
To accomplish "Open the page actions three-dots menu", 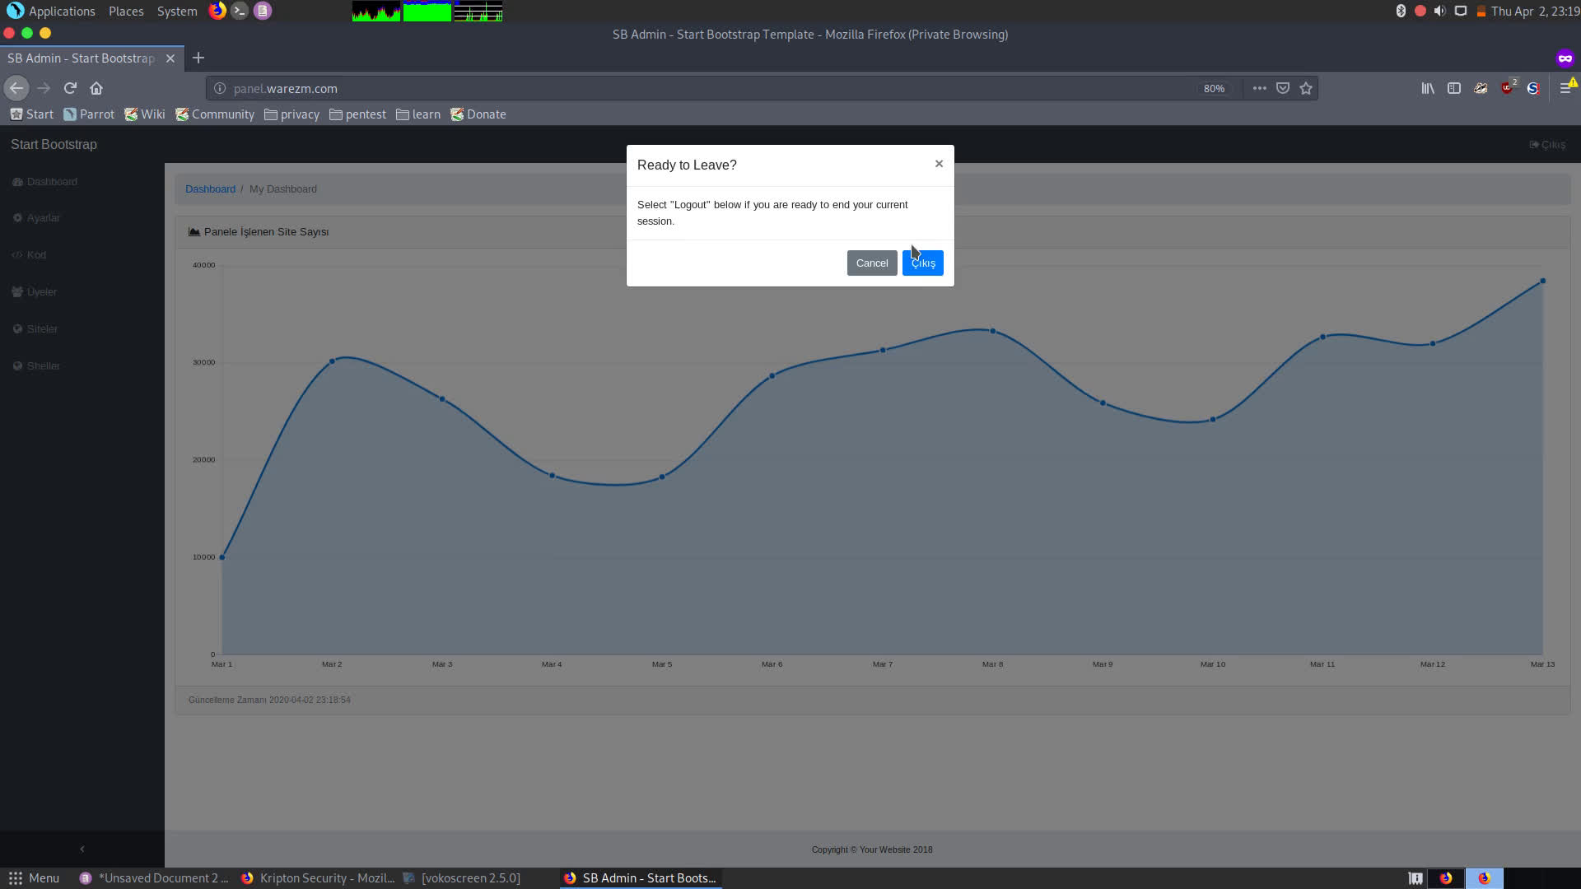I will click(1259, 88).
